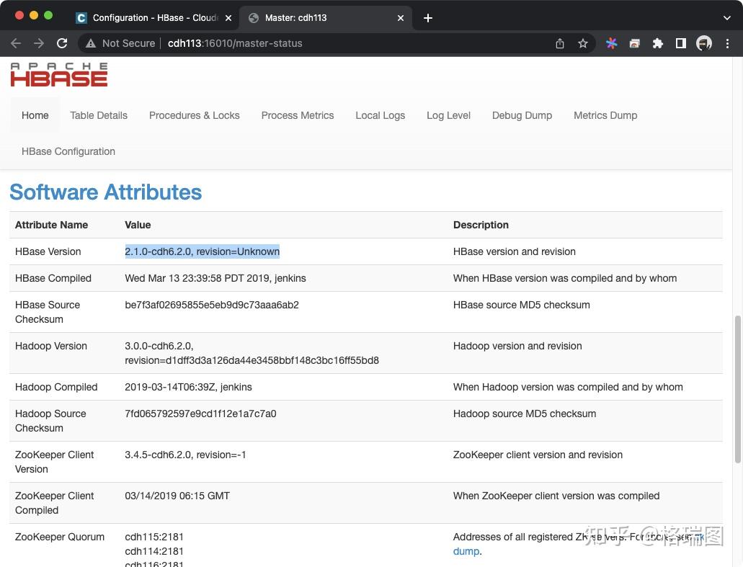Viewport: 743px width, 567px height.
Task: Open the Debug Dump page
Action: pos(522,115)
